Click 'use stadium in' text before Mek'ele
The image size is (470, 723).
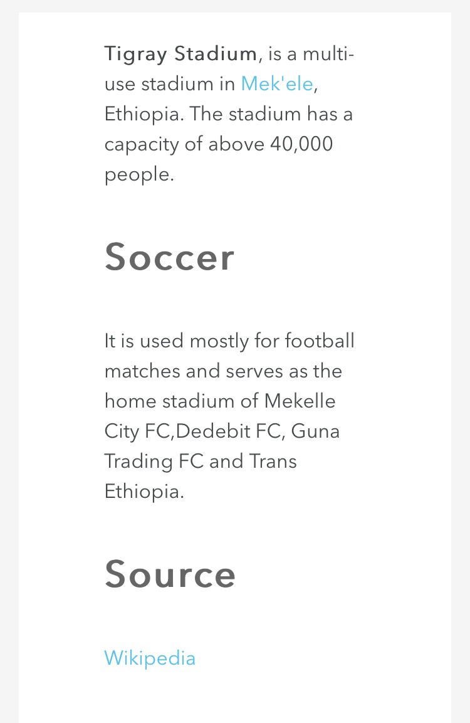pyautogui.click(x=170, y=84)
